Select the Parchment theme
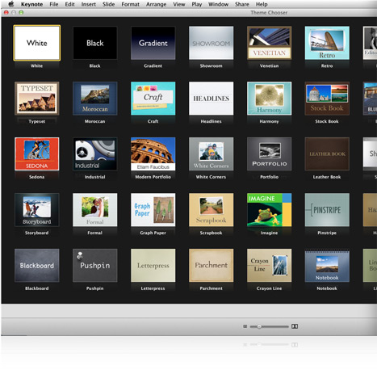This screenshot has width=377, height=370. (x=212, y=266)
